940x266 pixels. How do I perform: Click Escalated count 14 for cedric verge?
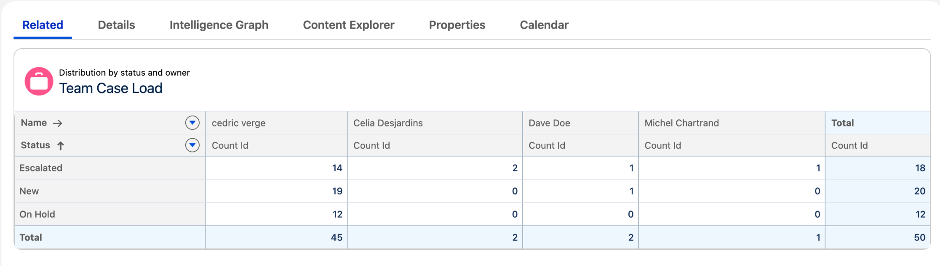[337, 168]
